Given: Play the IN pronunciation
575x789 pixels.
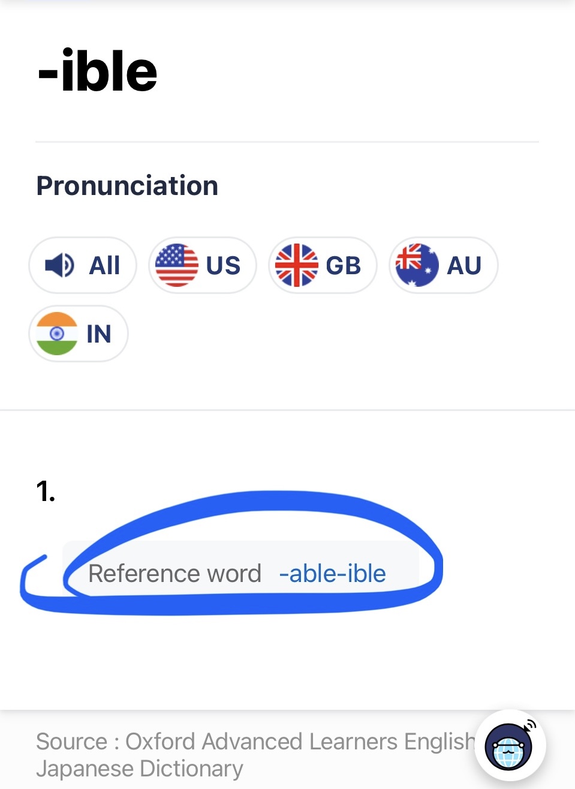Looking at the screenshot, I should pyautogui.click(x=79, y=334).
